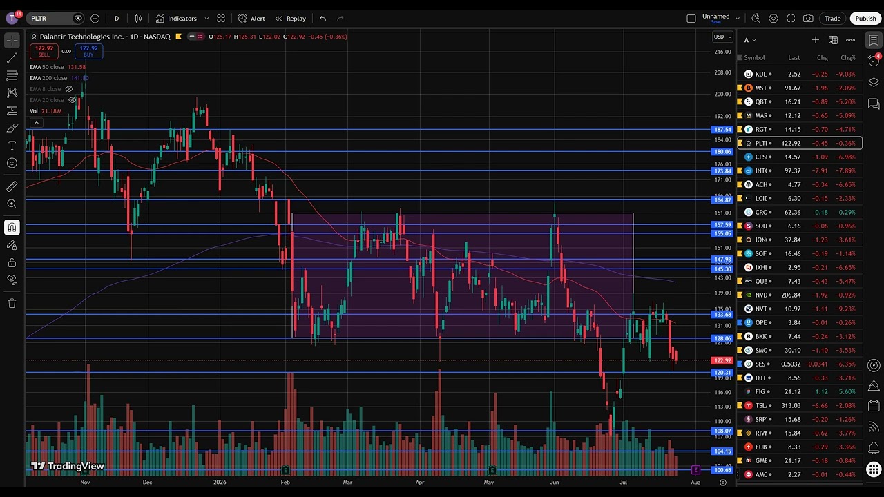Click the Trade button
The image size is (884, 497).
(833, 19)
